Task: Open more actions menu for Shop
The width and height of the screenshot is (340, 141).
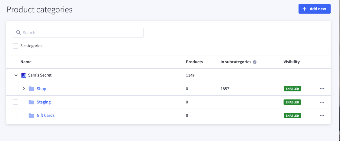Action: coord(322,89)
